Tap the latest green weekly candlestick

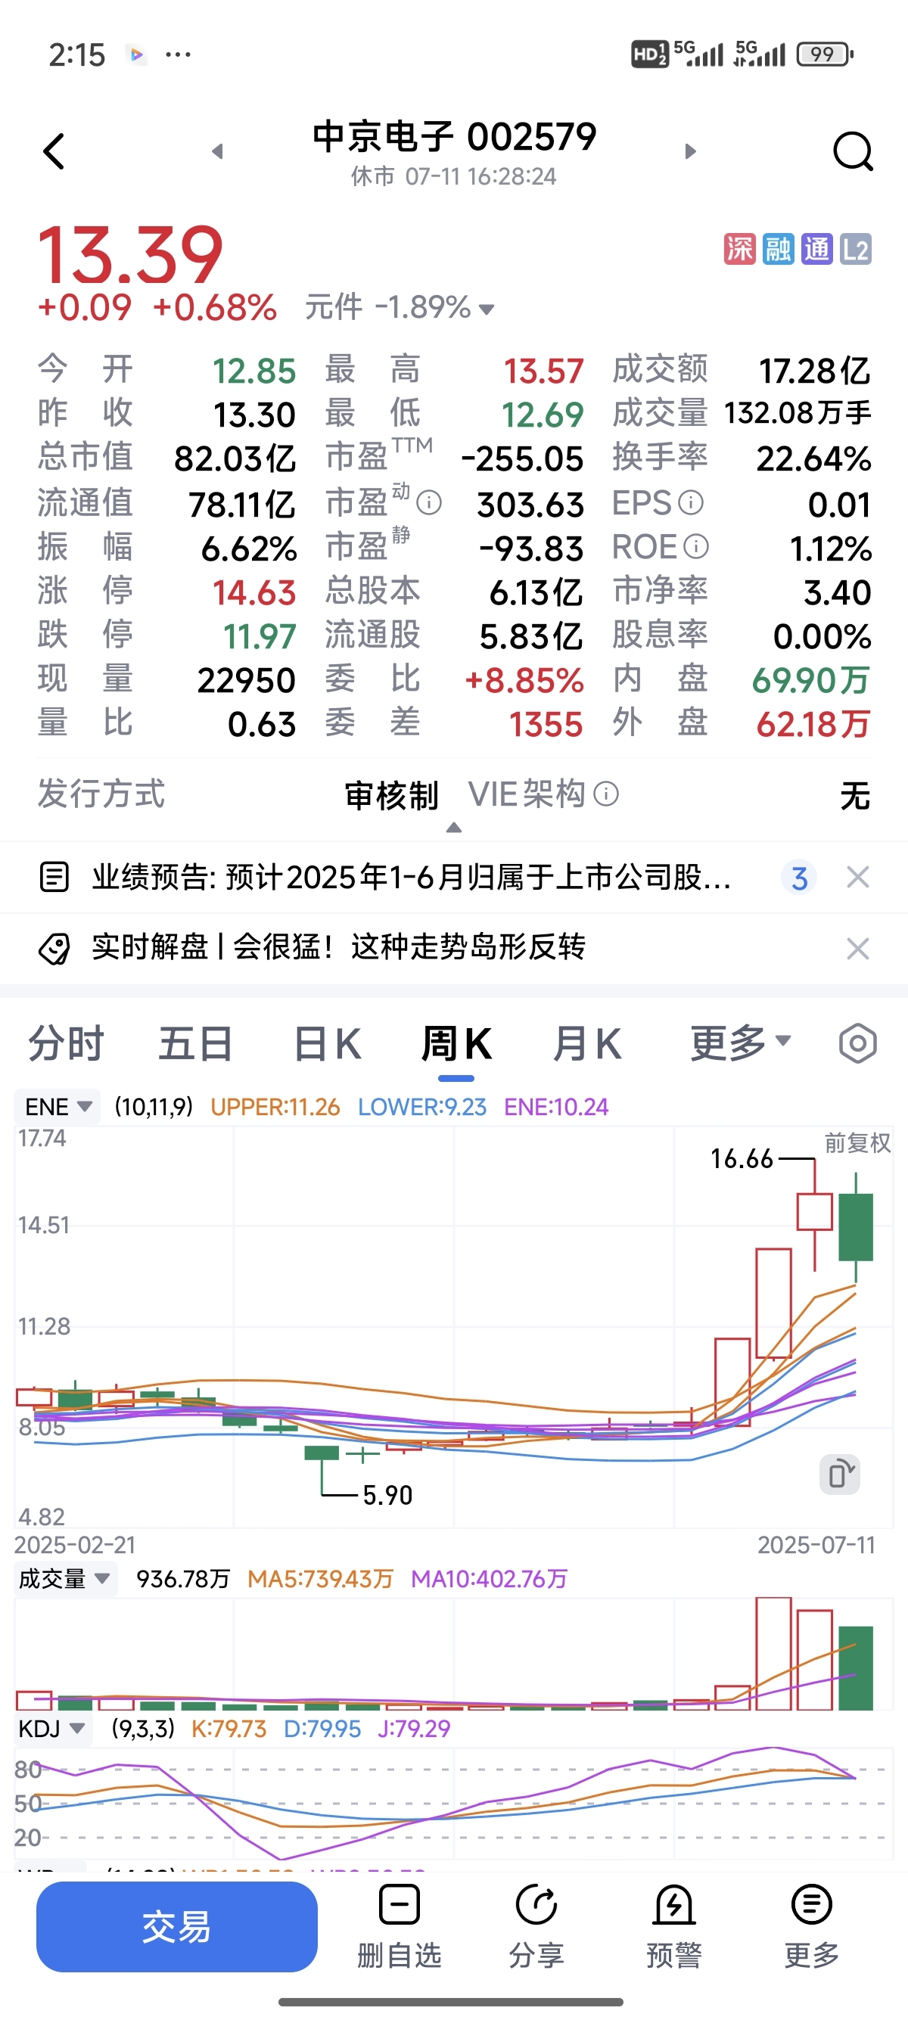pyautogui.click(x=856, y=1226)
